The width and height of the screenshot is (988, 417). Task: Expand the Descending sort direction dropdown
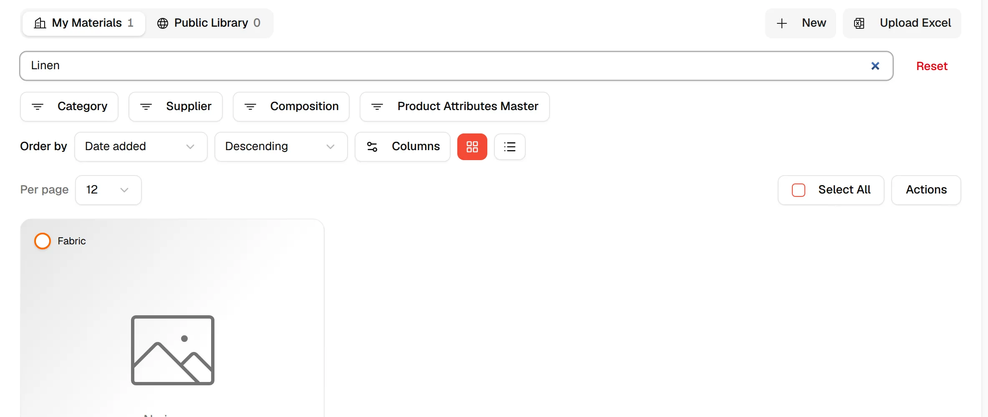point(281,146)
